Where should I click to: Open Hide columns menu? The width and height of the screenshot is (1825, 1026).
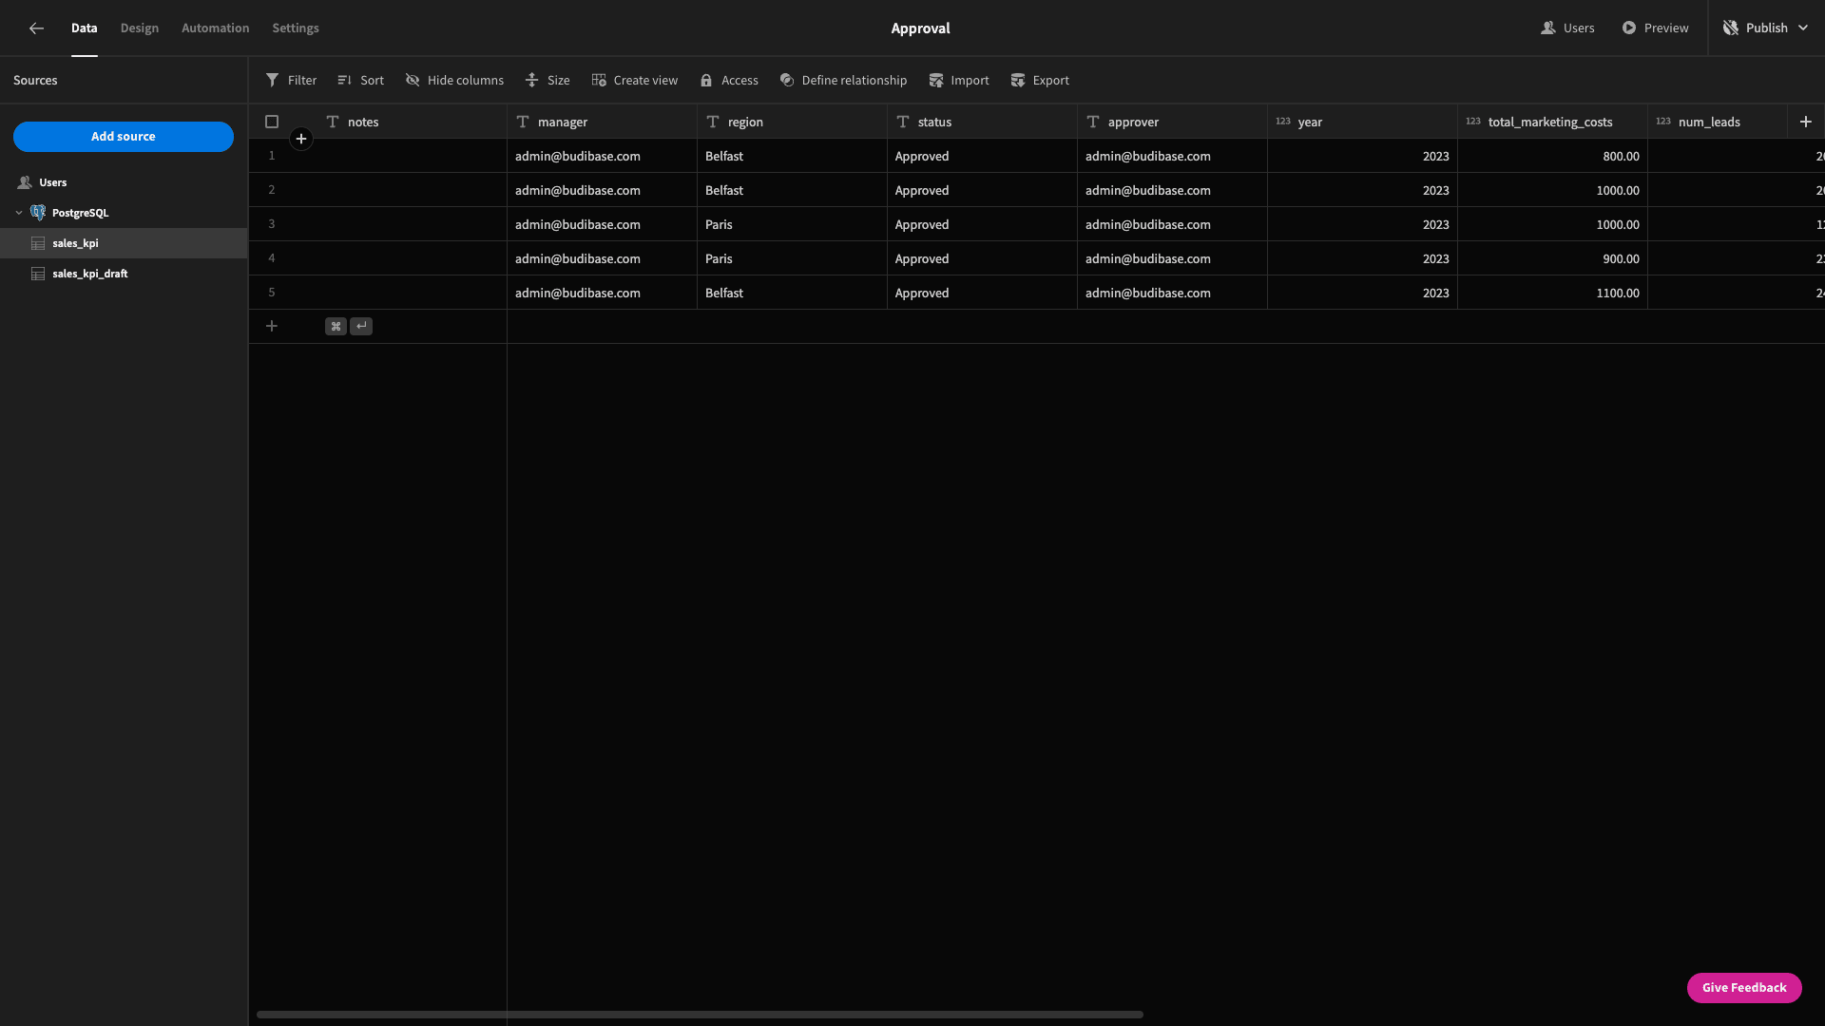[x=454, y=81]
